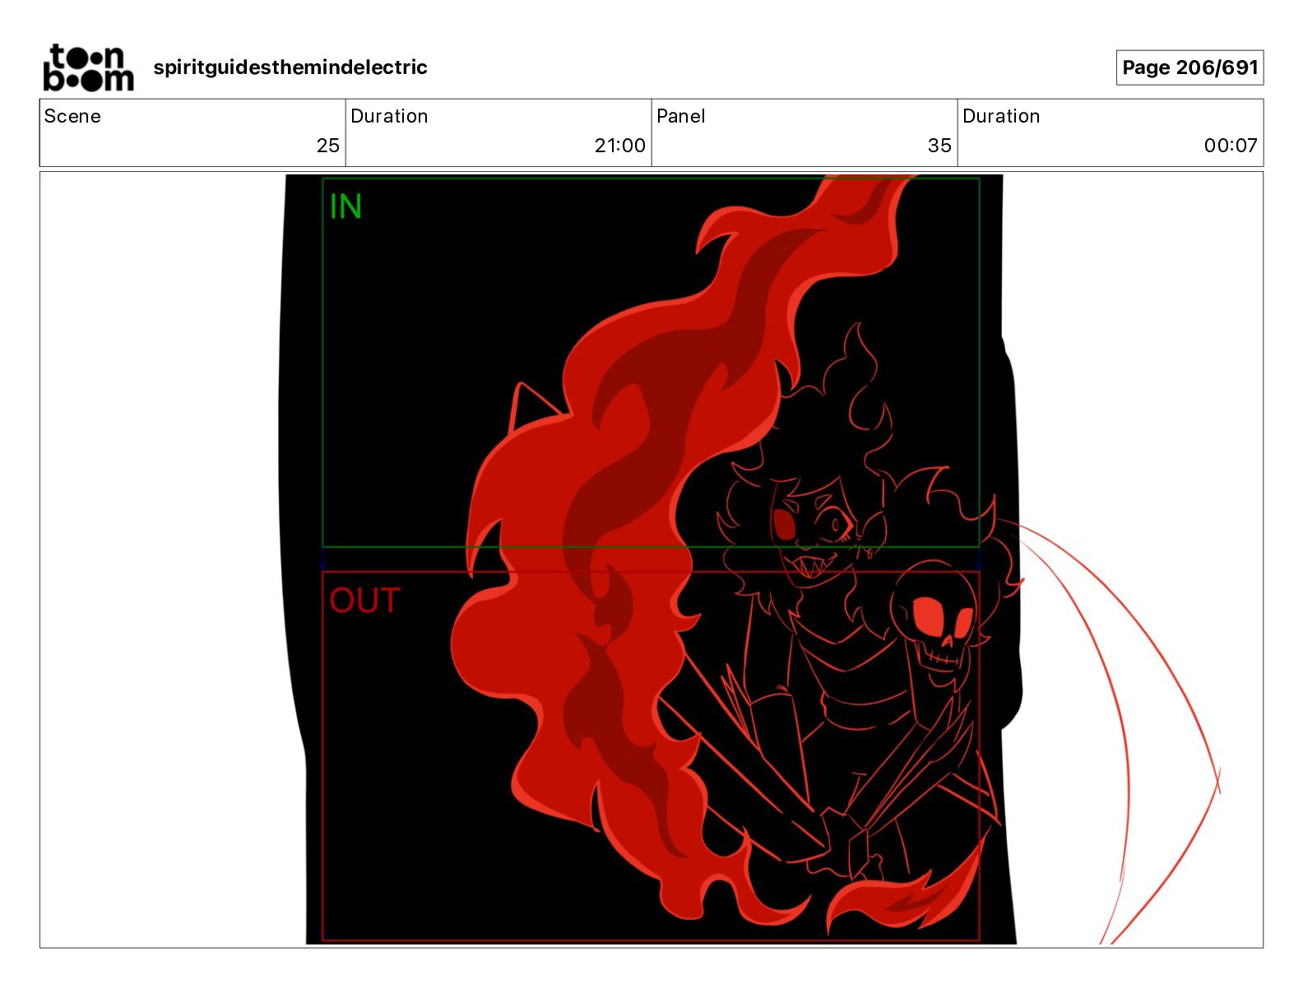Select the Duration label beside Panel
The width and height of the screenshot is (1303, 1007).
tap(1001, 116)
